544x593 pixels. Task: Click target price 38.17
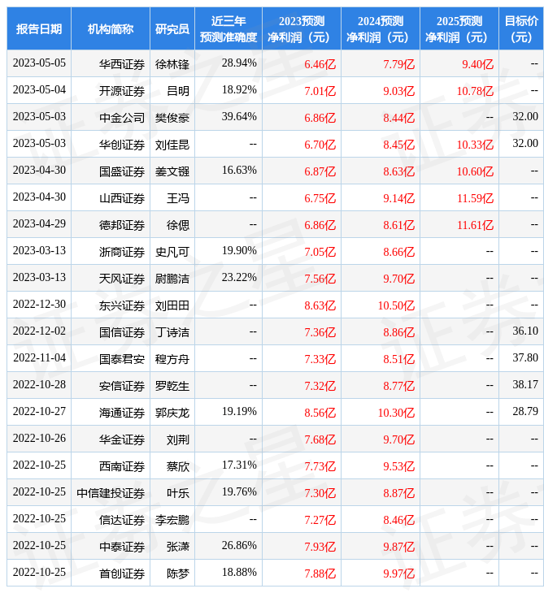pos(525,384)
